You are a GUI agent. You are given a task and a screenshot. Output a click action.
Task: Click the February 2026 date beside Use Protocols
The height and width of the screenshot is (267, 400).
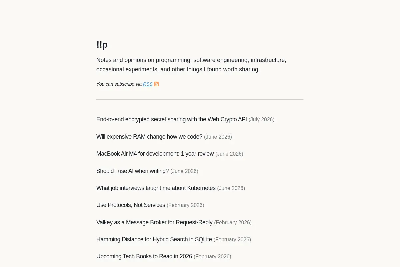point(185,205)
